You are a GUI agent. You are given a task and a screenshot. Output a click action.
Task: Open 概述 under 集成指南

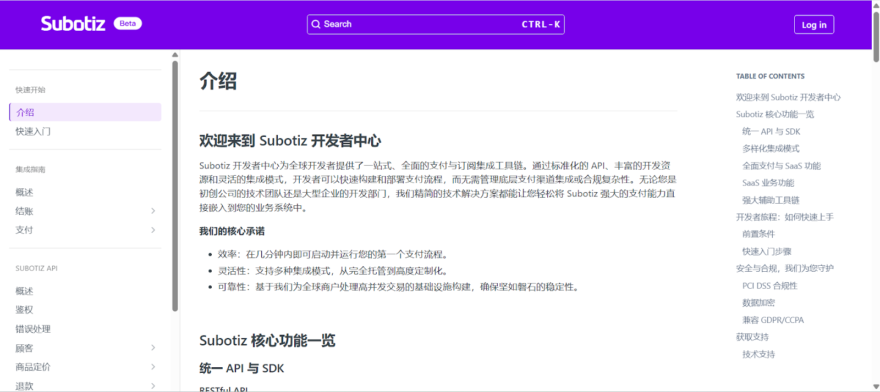click(x=24, y=192)
